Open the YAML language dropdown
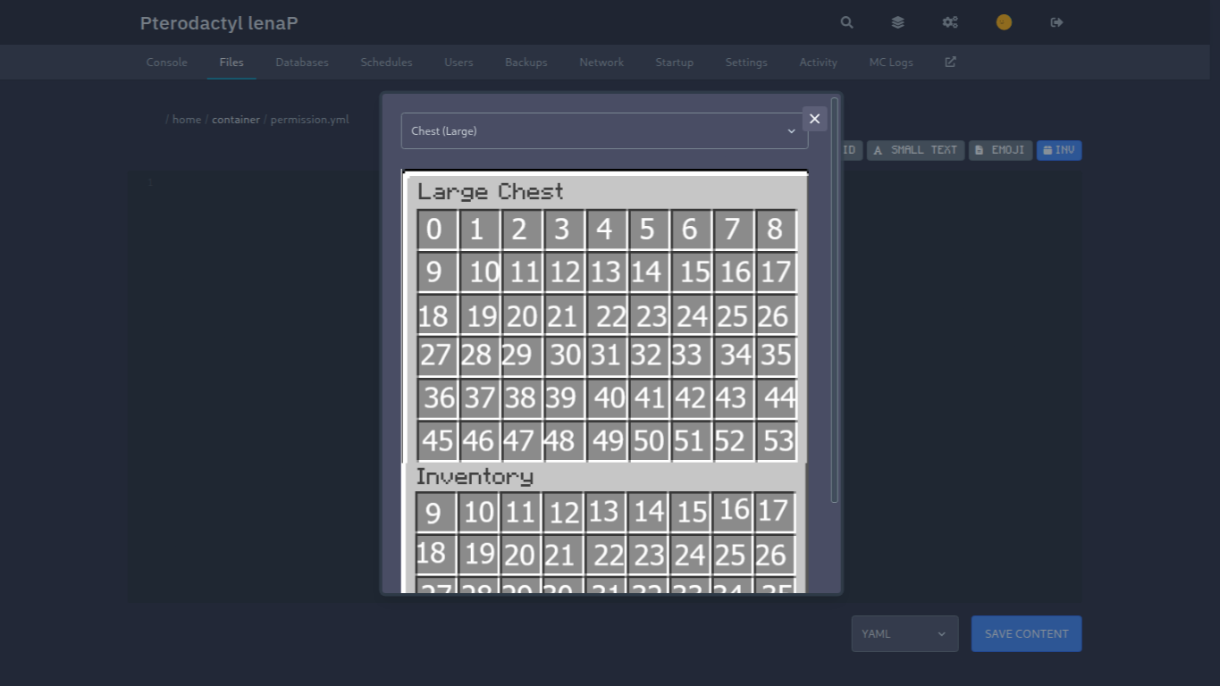This screenshot has width=1220, height=686. pyautogui.click(x=904, y=633)
